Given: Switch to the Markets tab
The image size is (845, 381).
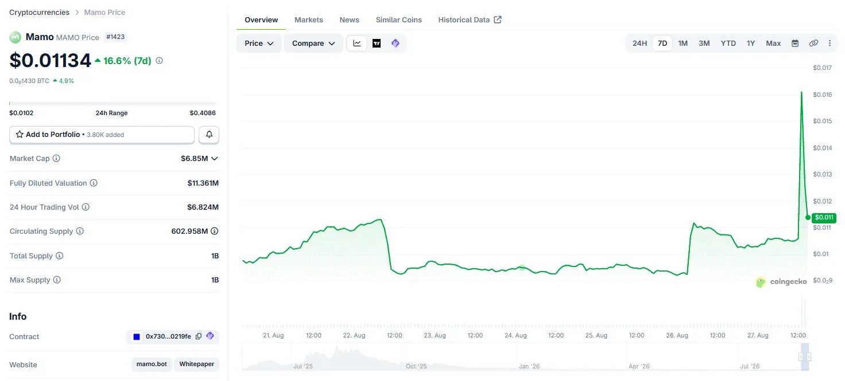Looking at the screenshot, I should (309, 19).
